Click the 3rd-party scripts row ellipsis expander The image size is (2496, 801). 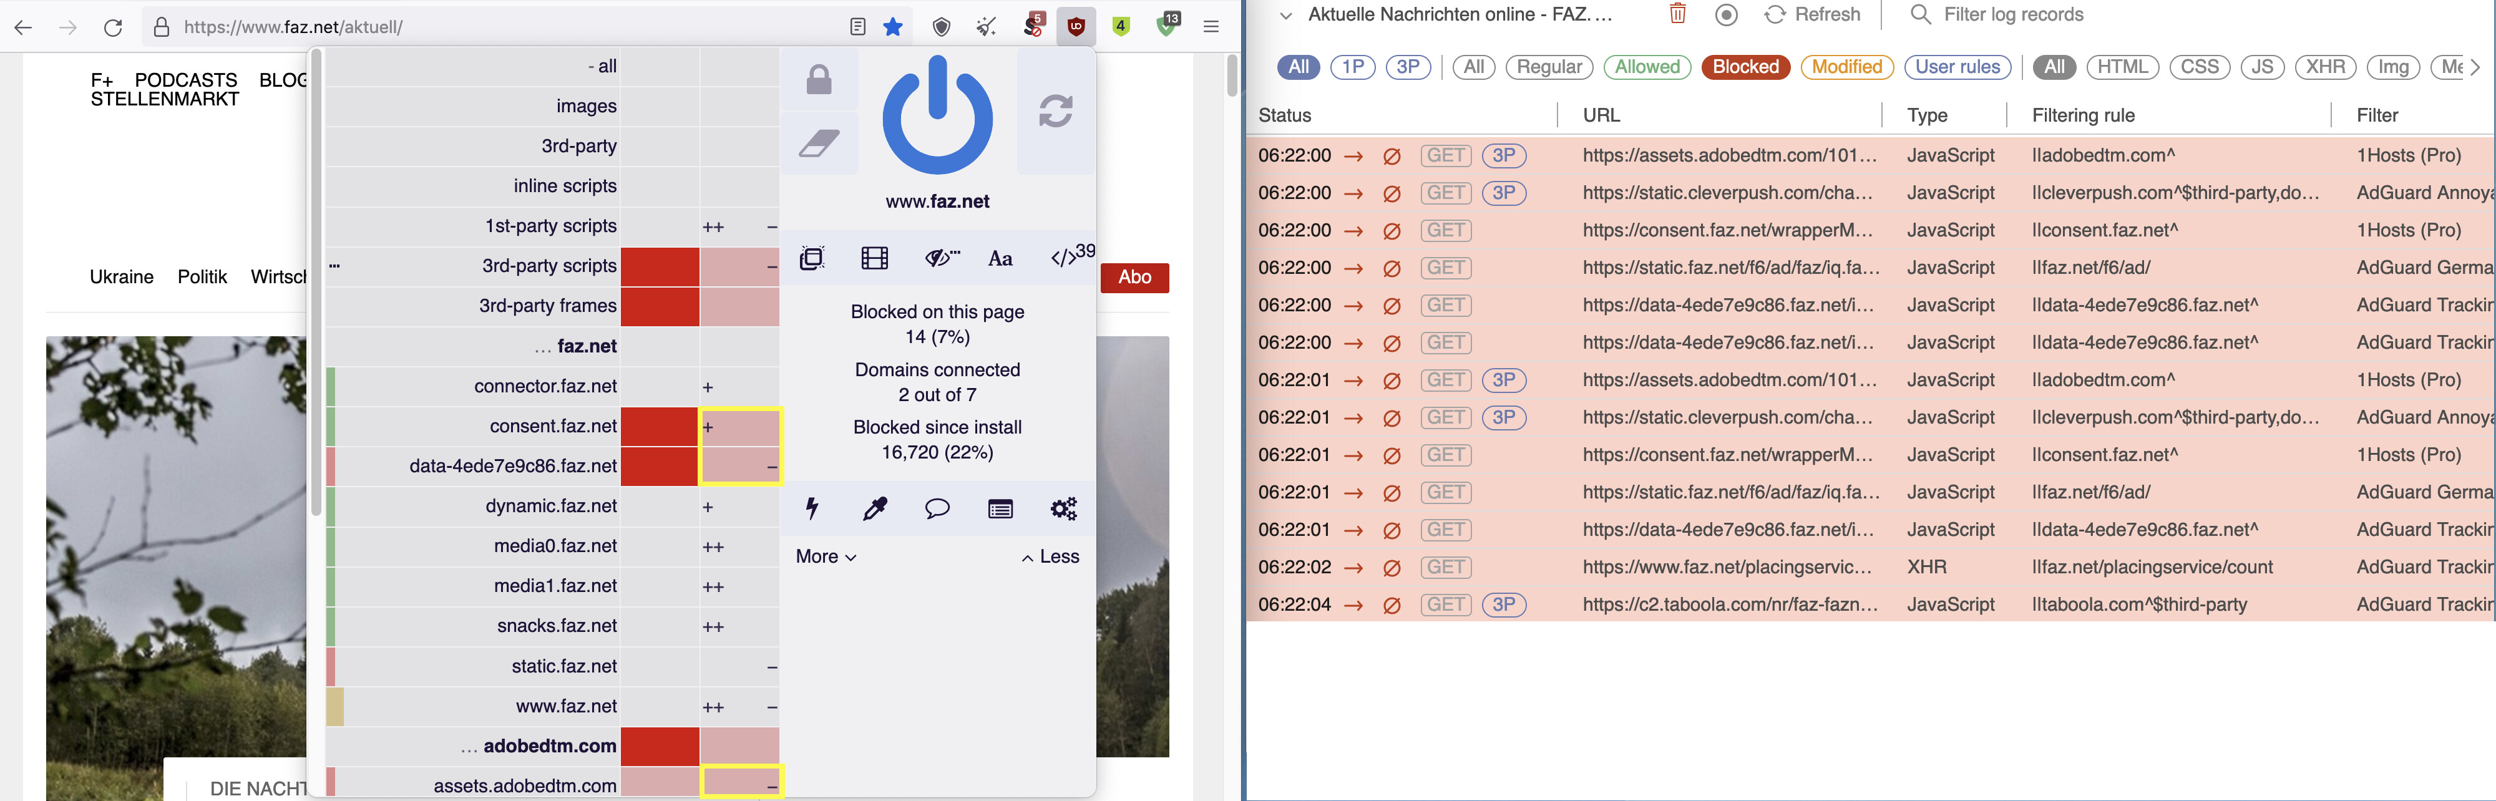(x=334, y=265)
